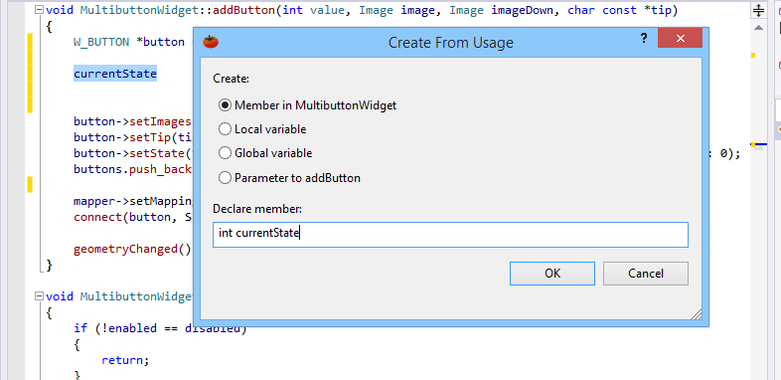Viewport: 781px width, 380px height.
Task: Click the imageDown parameter in function signature
Action: tap(522, 10)
